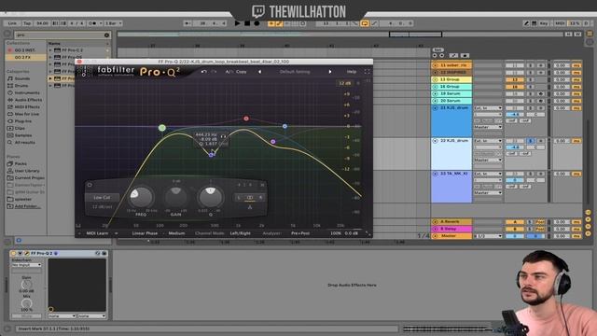This screenshot has width=597, height=336.
Task: Click the Tap tempo button
Action: [x=27, y=23]
